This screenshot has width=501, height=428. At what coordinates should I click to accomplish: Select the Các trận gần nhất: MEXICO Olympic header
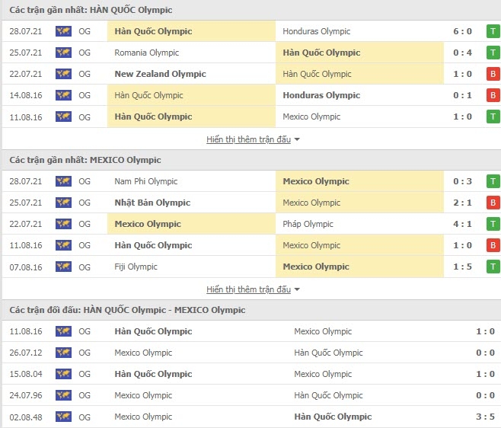pos(85,160)
